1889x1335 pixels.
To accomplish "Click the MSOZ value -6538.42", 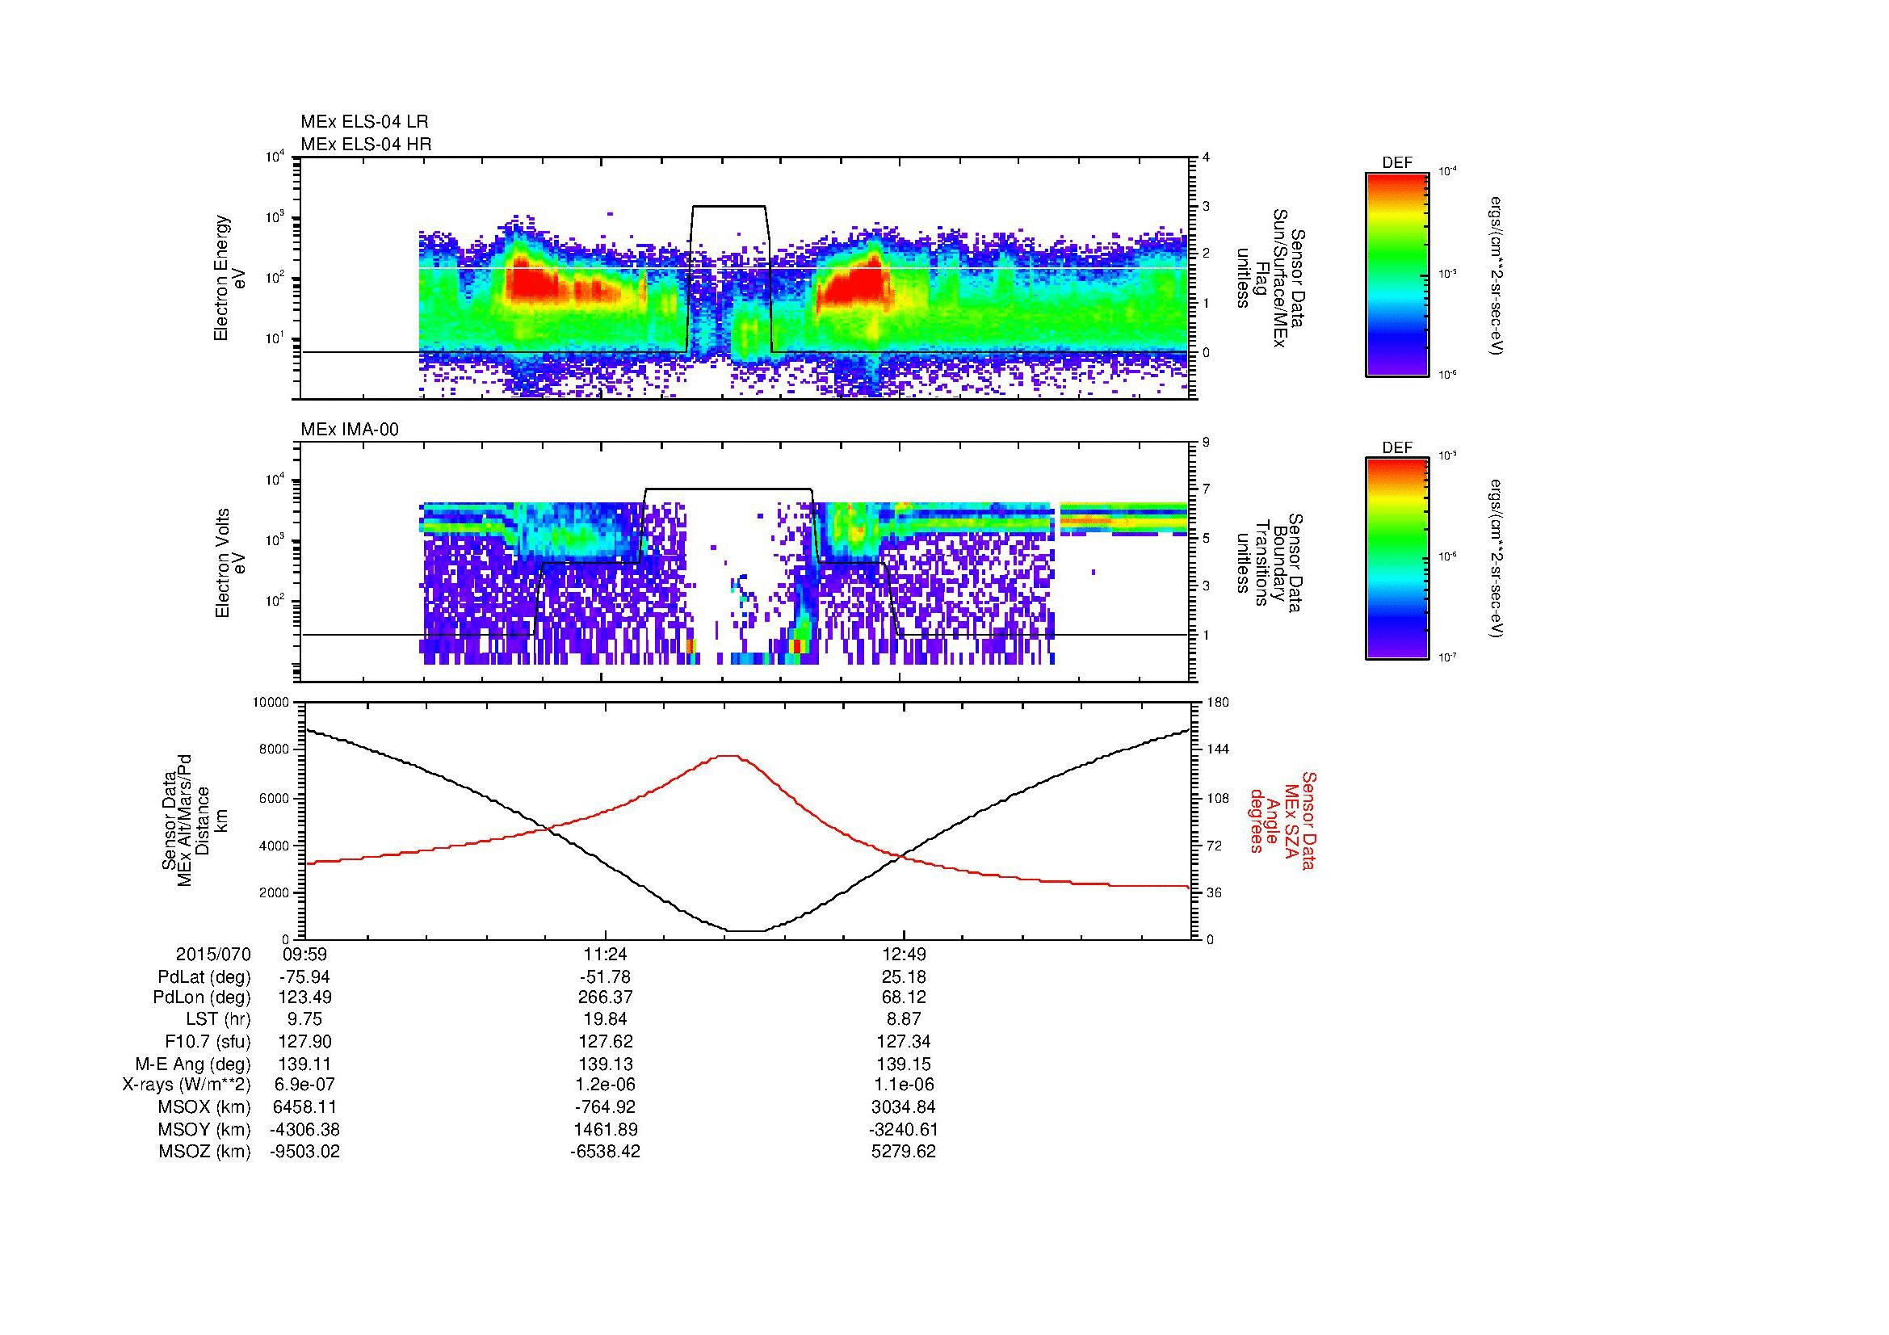I will [604, 1152].
